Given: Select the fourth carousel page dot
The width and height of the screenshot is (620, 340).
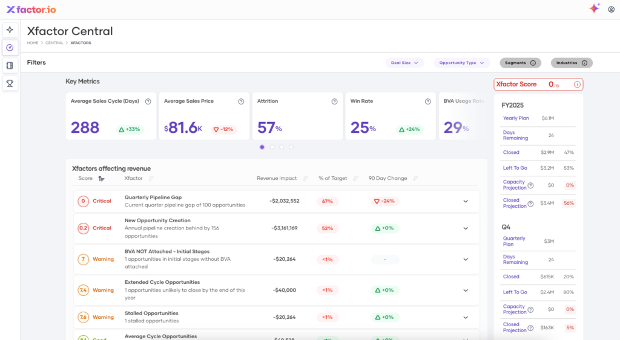Looking at the screenshot, I should point(291,147).
